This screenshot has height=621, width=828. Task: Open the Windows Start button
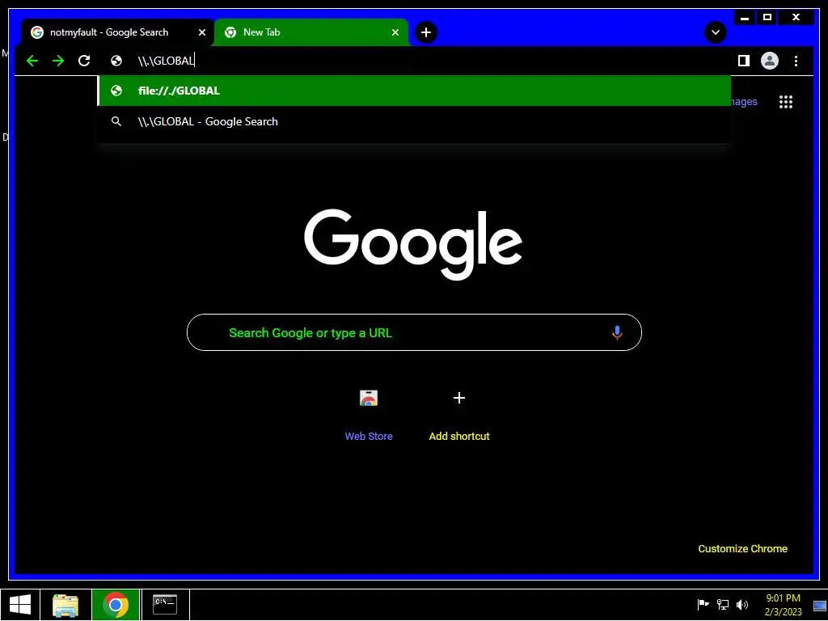pyautogui.click(x=20, y=605)
